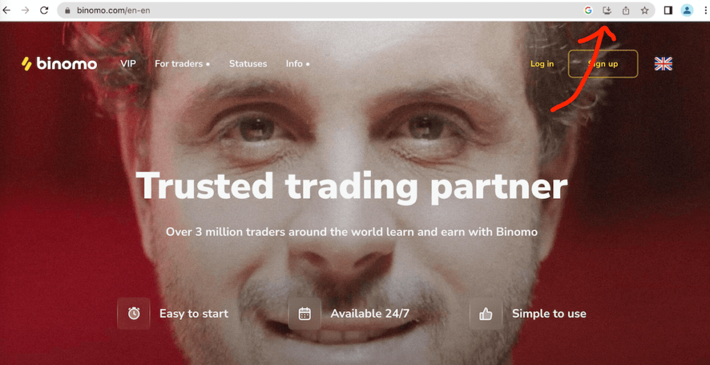The height and width of the screenshot is (365, 710).
Task: Click the Binomo logo
Action: [59, 64]
